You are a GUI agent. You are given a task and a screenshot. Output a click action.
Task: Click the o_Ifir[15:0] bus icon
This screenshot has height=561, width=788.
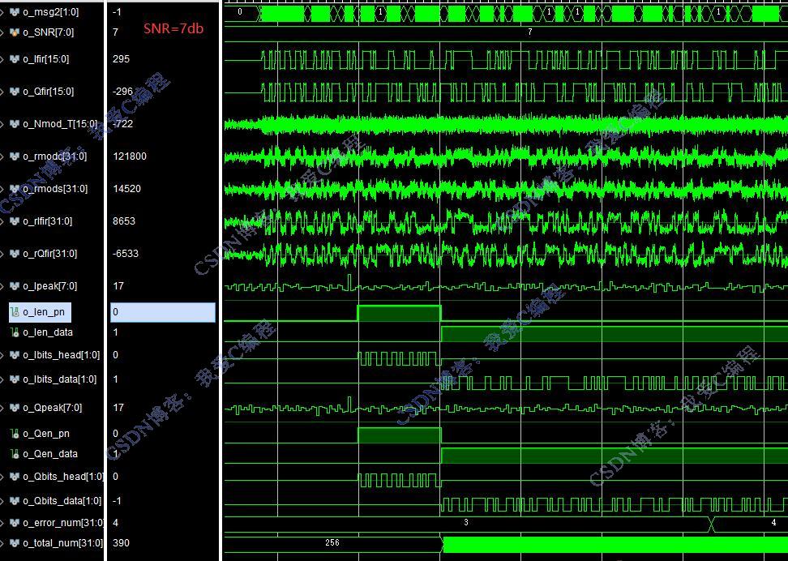tap(15, 59)
